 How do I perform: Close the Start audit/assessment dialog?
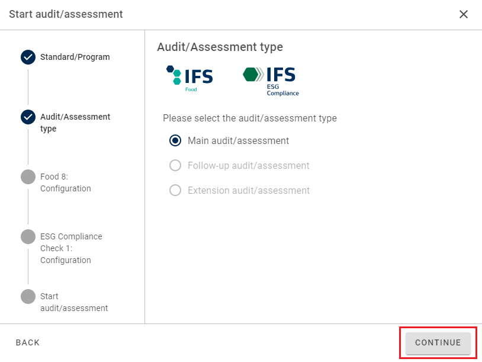tap(463, 14)
